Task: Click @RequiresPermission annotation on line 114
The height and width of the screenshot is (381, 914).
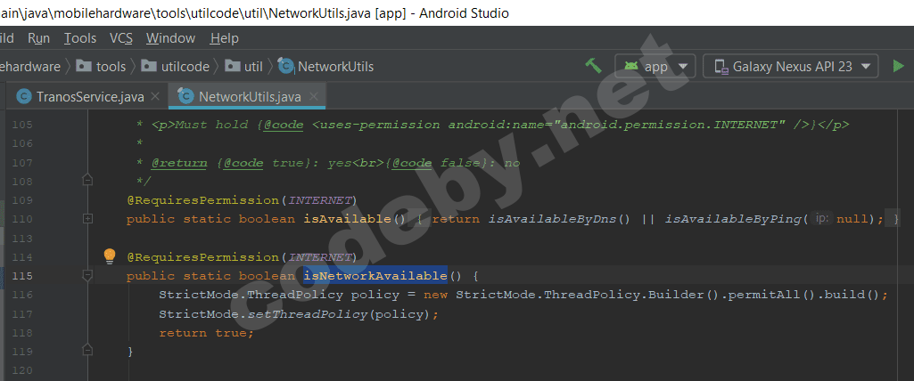Action: [x=203, y=257]
